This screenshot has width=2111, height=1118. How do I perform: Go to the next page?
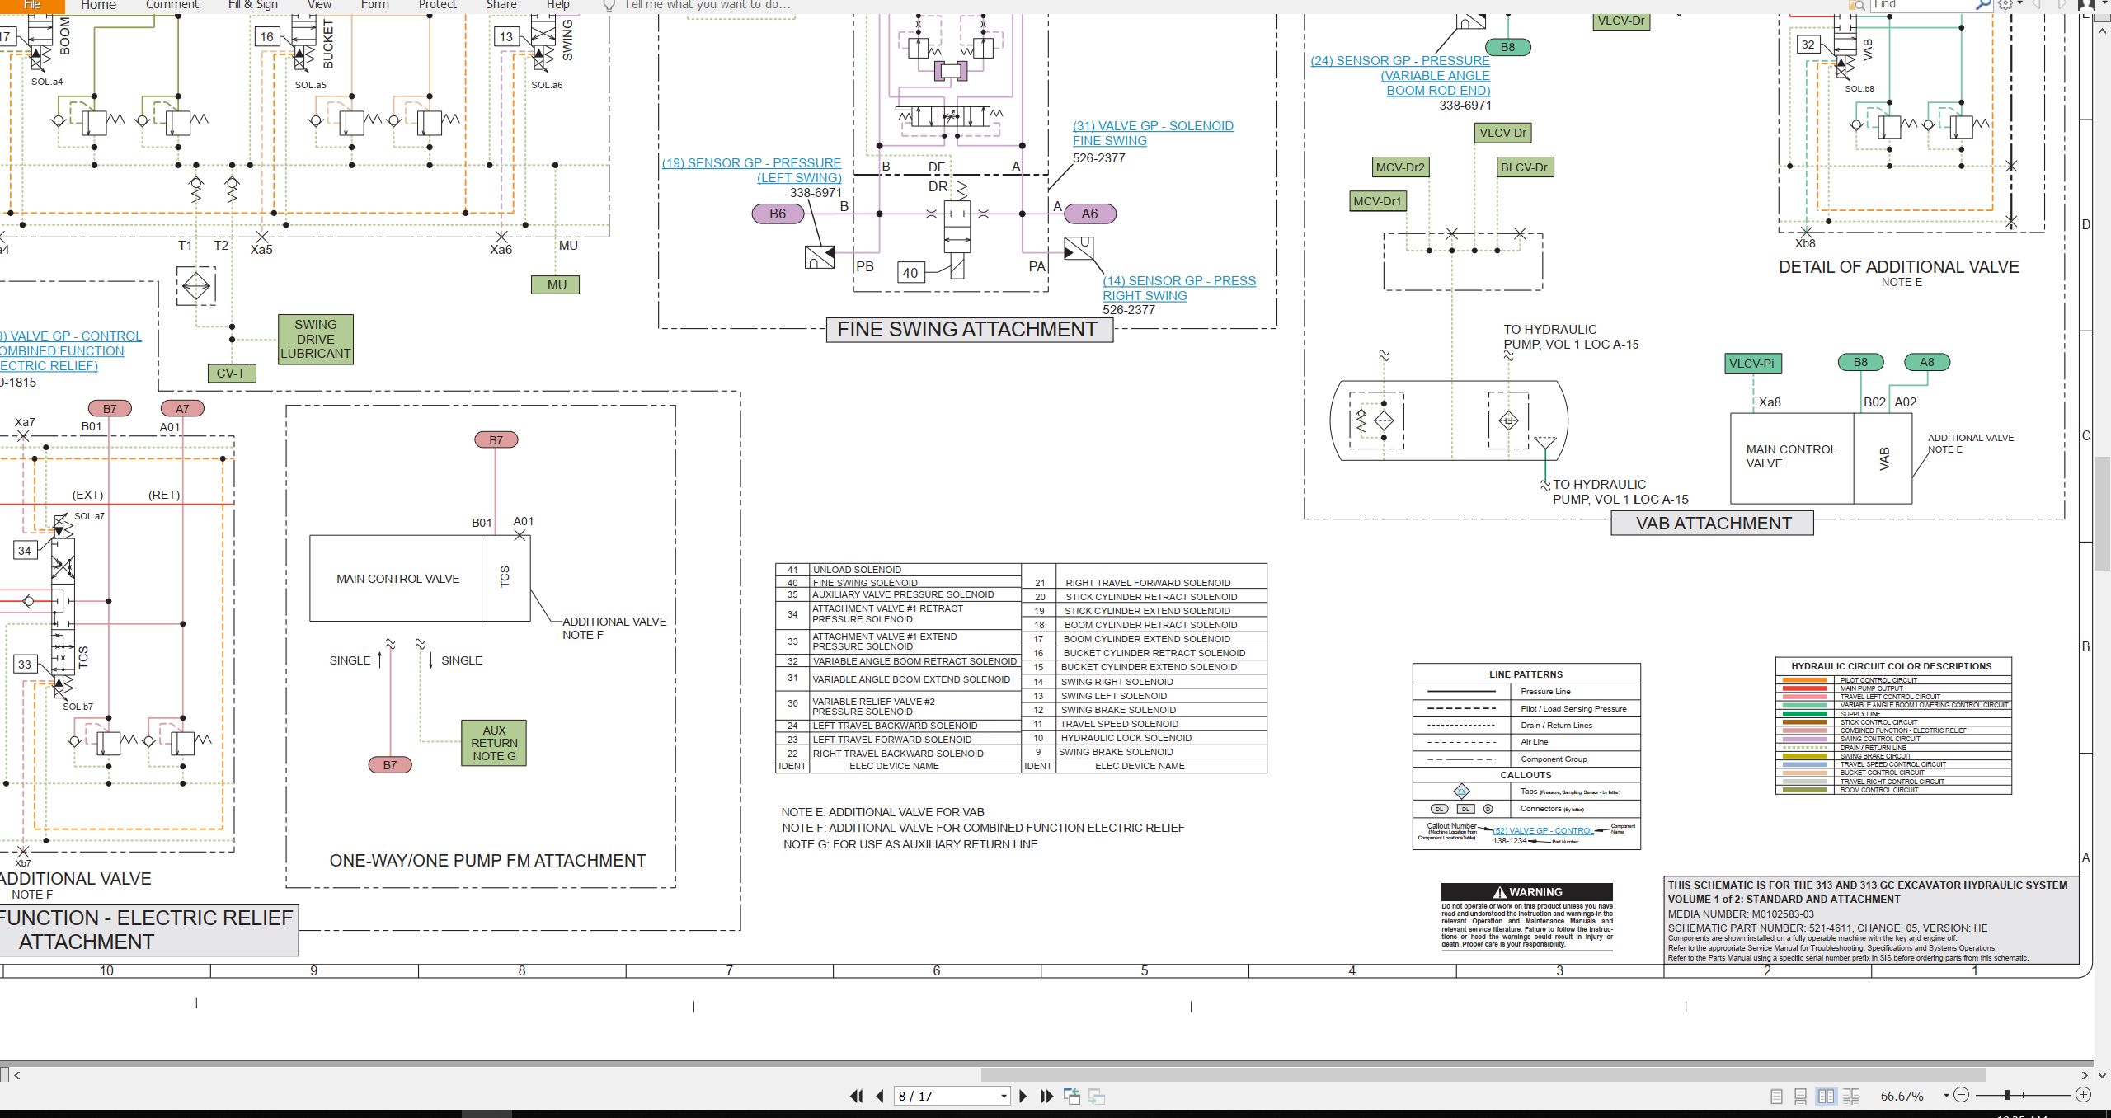pyautogui.click(x=1023, y=1096)
